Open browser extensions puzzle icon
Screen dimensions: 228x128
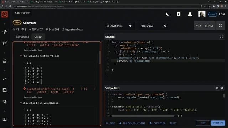(x=214, y=6)
